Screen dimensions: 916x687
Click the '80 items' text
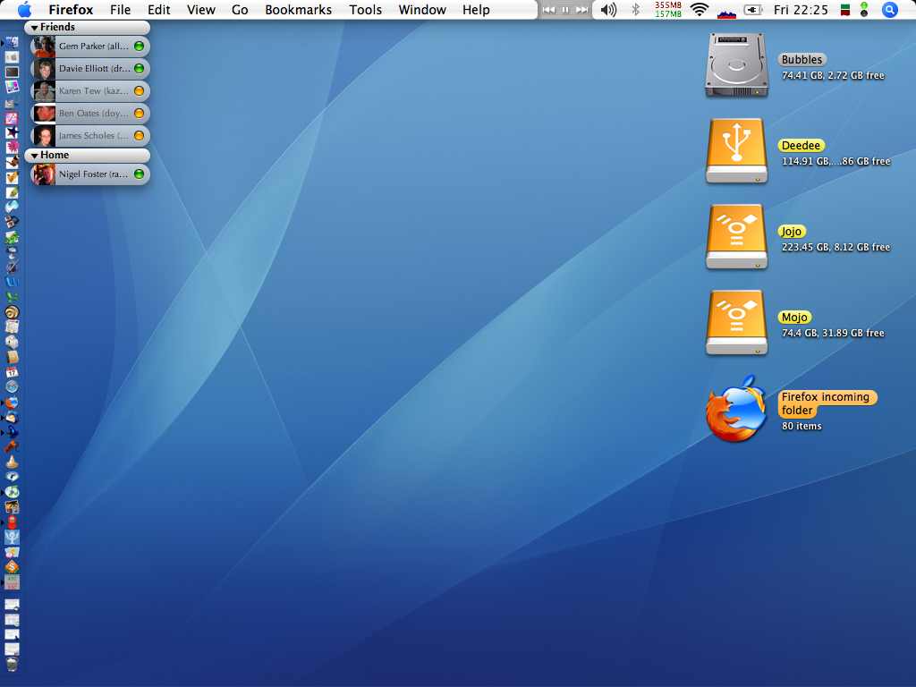coord(801,426)
